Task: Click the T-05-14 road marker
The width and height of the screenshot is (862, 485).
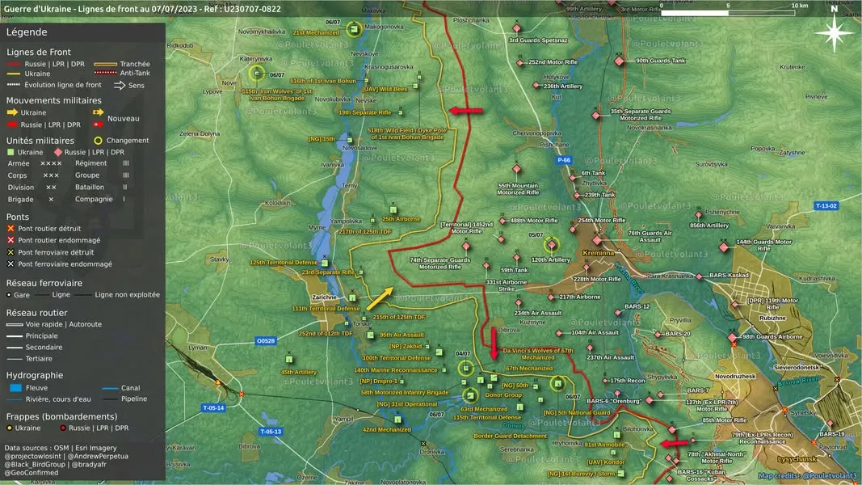Action: [213, 408]
